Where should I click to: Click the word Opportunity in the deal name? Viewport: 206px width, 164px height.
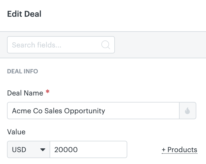(x=85, y=111)
